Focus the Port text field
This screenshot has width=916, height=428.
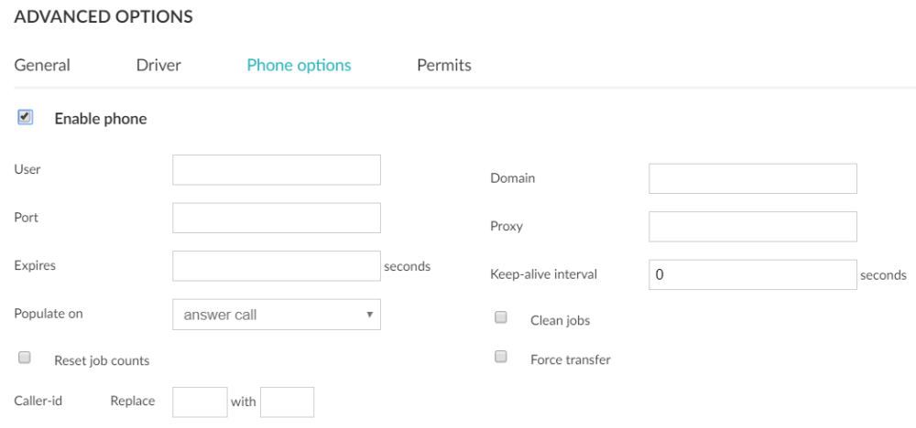click(276, 219)
